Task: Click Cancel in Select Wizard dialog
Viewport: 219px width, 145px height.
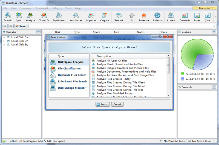Action: coord(117,104)
